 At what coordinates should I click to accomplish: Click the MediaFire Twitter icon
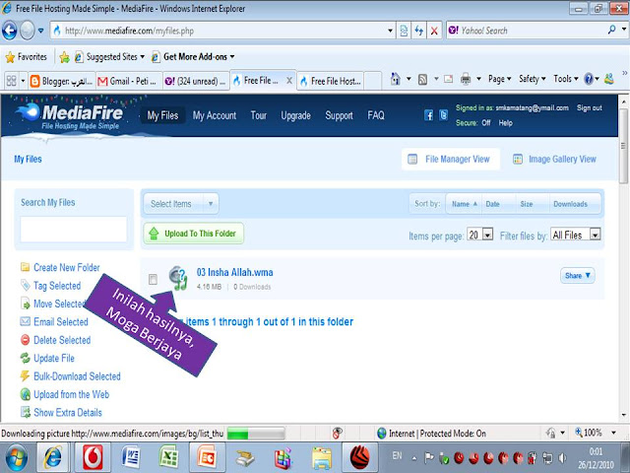[444, 115]
